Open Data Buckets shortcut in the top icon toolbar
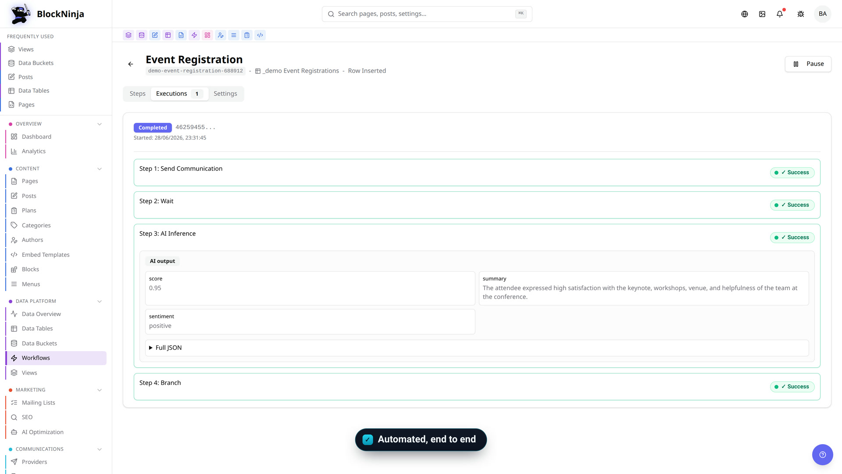The height and width of the screenshot is (474, 842). click(x=142, y=35)
